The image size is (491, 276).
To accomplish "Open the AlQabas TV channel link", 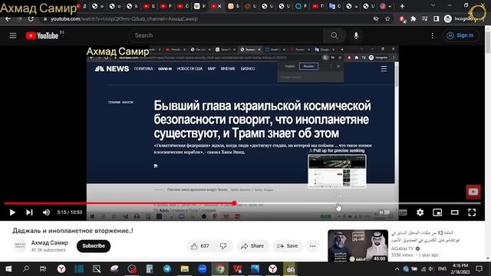I will [402, 248].
